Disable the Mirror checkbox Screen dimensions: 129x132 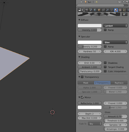[x=82, y=97]
